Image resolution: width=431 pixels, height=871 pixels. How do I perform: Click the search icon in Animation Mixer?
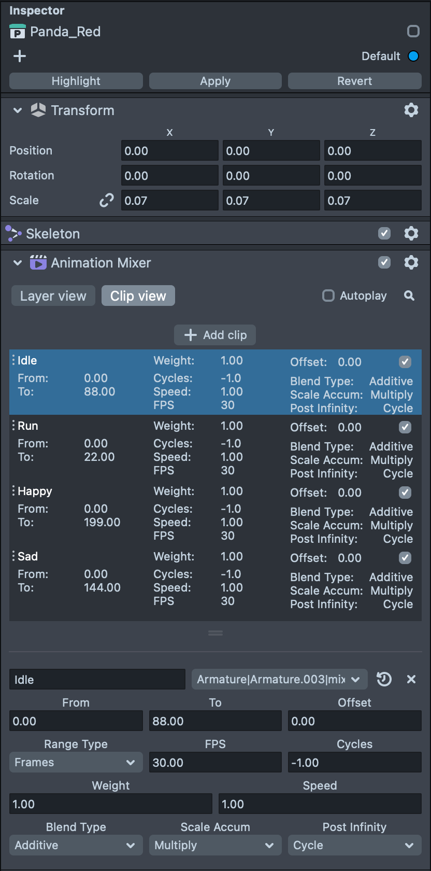409,296
